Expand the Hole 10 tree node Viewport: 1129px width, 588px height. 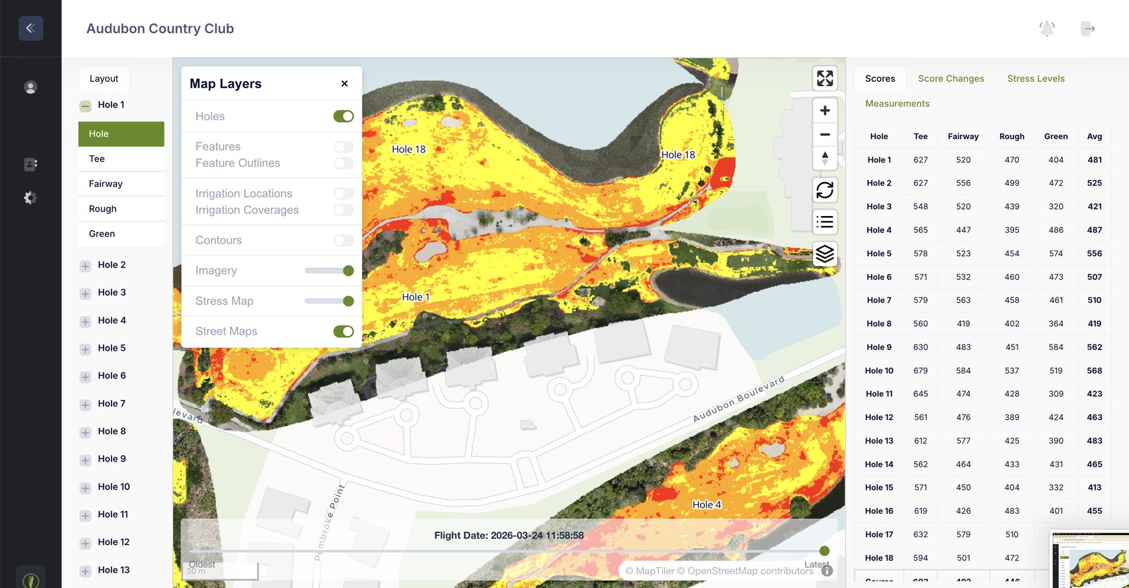85,488
